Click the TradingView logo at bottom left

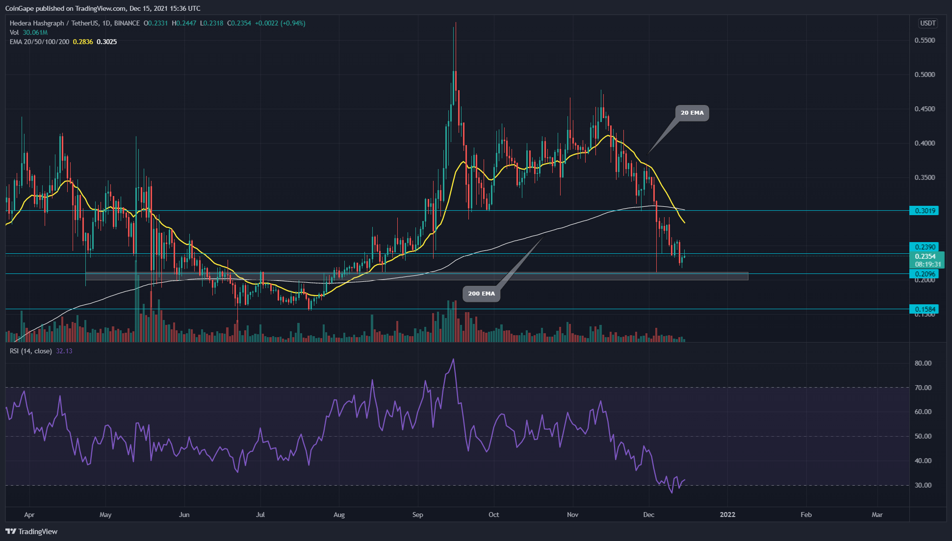click(x=31, y=532)
